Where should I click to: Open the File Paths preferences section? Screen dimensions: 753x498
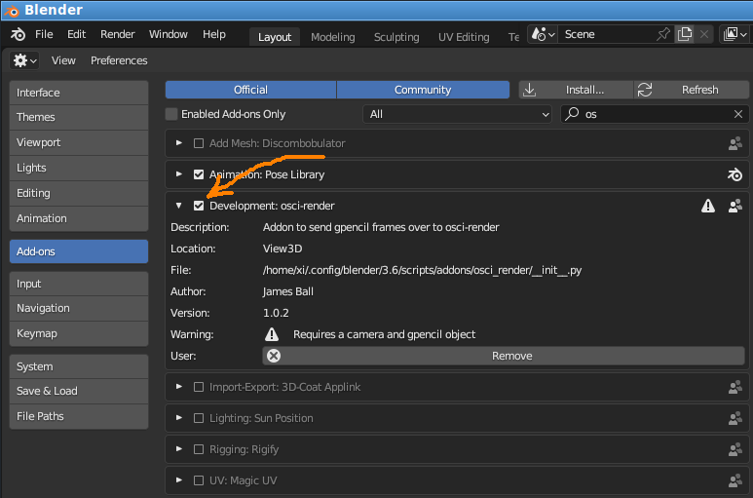(79, 416)
